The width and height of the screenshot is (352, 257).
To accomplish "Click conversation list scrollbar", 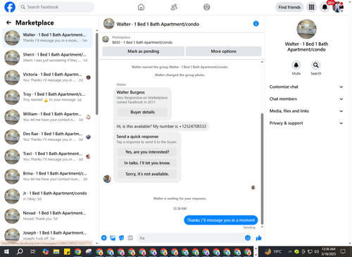I will coord(97,74).
